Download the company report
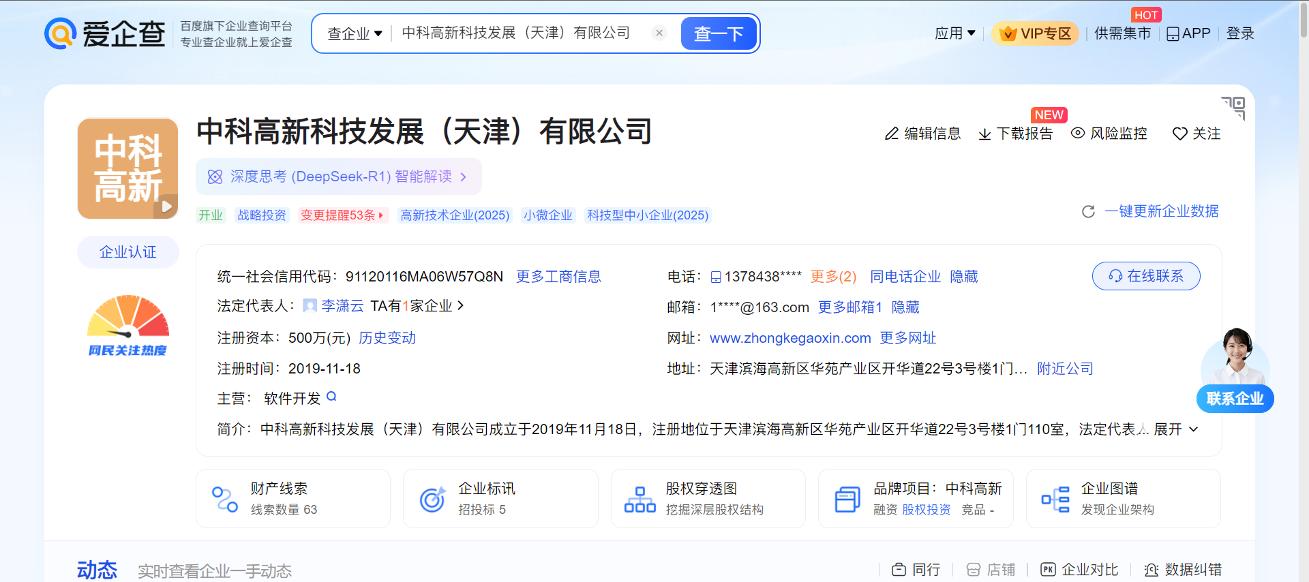This screenshot has height=582, width=1309. pyautogui.click(x=1015, y=134)
